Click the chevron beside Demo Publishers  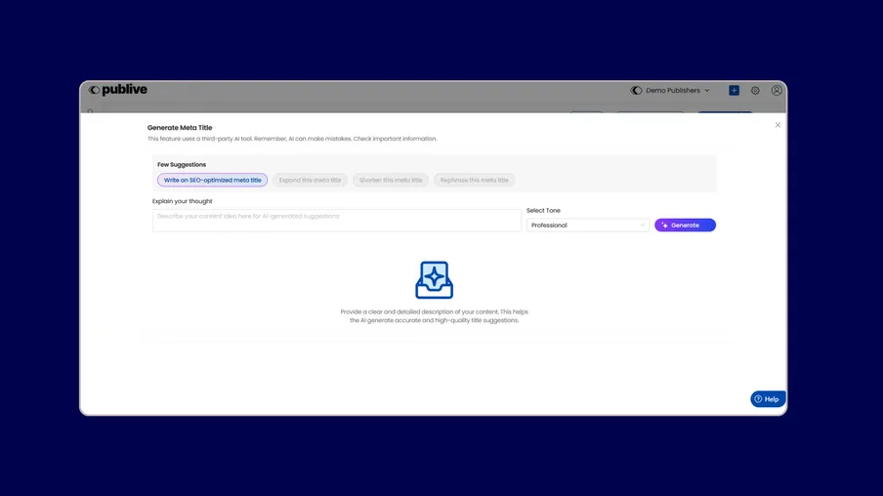point(707,91)
